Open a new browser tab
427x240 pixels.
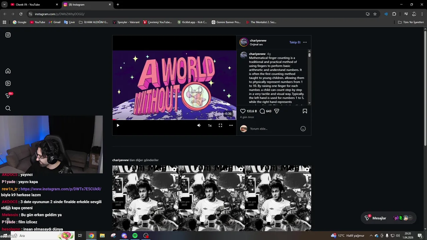[118, 4]
